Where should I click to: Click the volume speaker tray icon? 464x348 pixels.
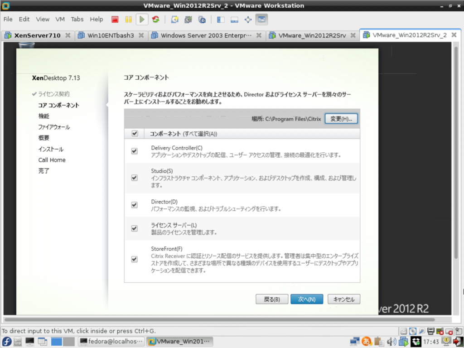tap(391, 342)
